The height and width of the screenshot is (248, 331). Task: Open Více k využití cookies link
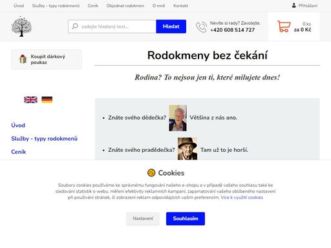[242, 198]
